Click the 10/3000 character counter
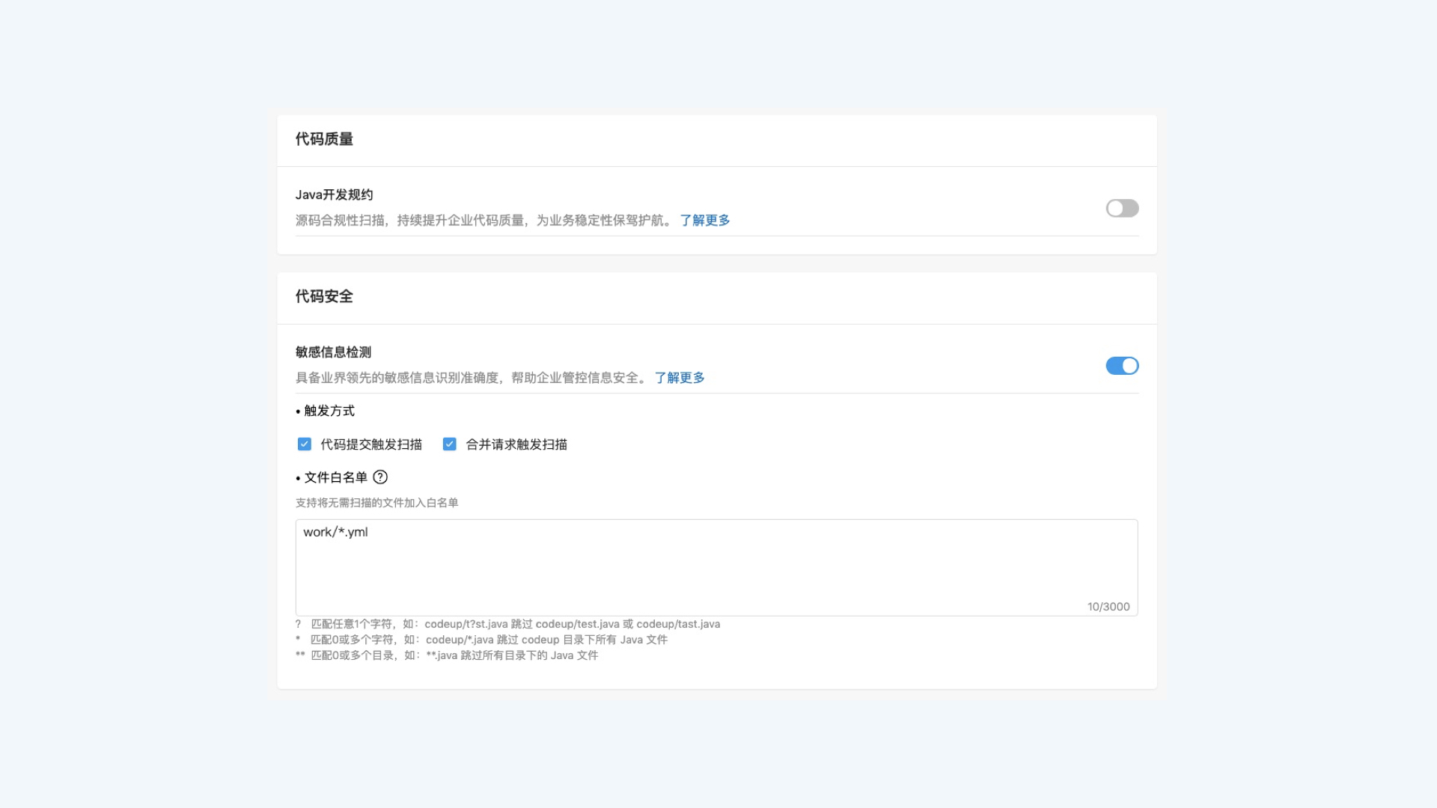 pos(1108,607)
